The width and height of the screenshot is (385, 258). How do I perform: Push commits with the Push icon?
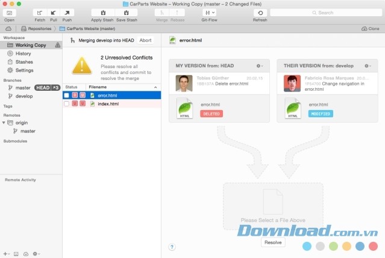tap(67, 12)
